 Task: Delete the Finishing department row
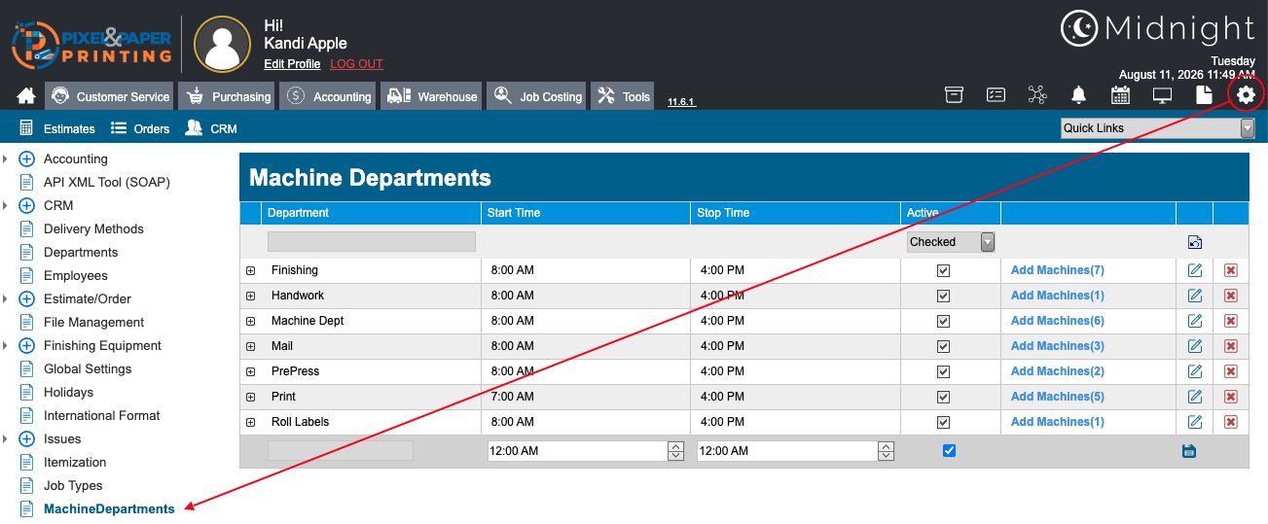[1231, 270]
